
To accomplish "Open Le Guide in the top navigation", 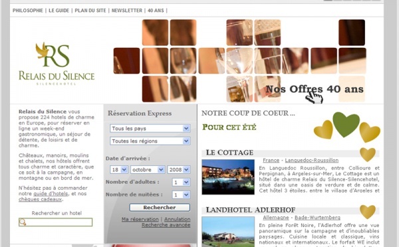I will tap(59, 11).
